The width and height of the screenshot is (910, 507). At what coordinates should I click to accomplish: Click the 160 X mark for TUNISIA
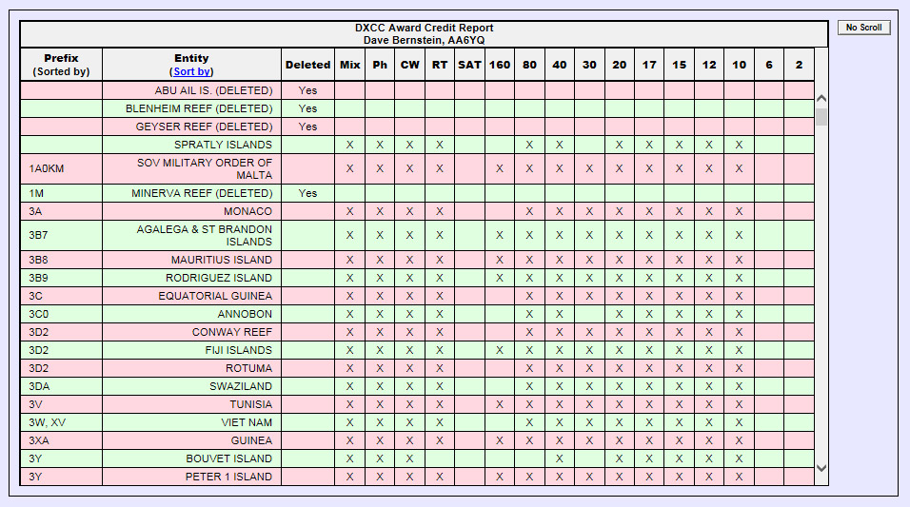500,404
